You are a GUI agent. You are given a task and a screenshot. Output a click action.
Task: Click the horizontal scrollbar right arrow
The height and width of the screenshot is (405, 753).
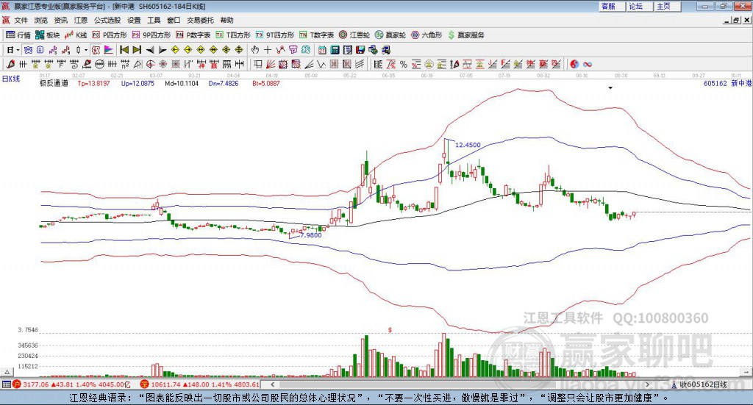647,384
